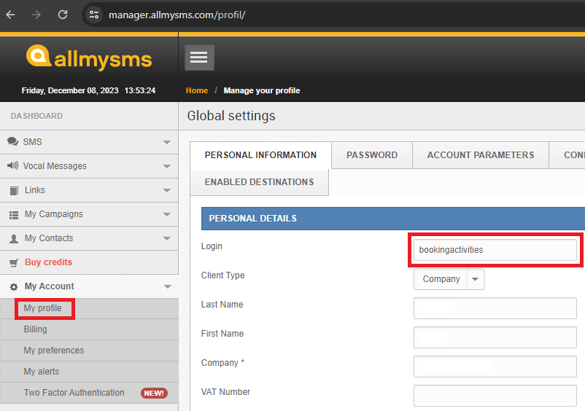
Task: Expand the My Contacts menu arrow
Action: click(167, 238)
